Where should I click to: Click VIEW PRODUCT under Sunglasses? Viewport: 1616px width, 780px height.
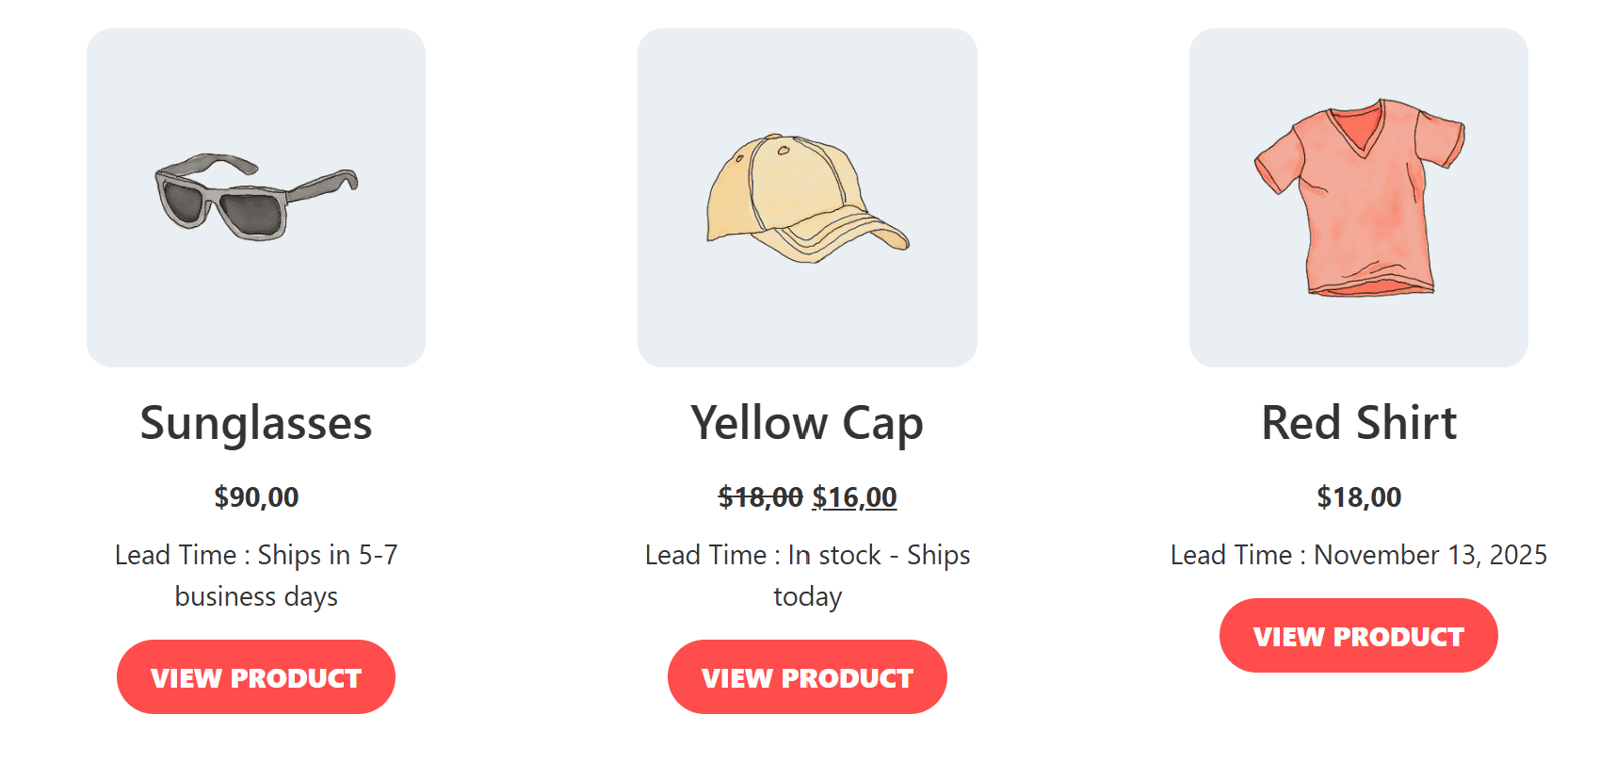[256, 676]
